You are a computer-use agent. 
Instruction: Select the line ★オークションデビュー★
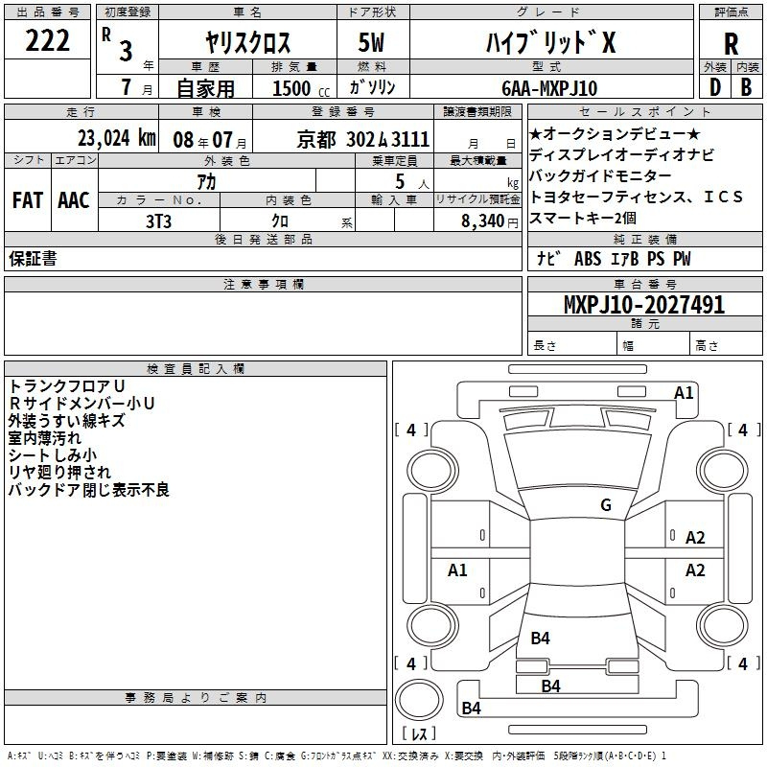(x=615, y=133)
